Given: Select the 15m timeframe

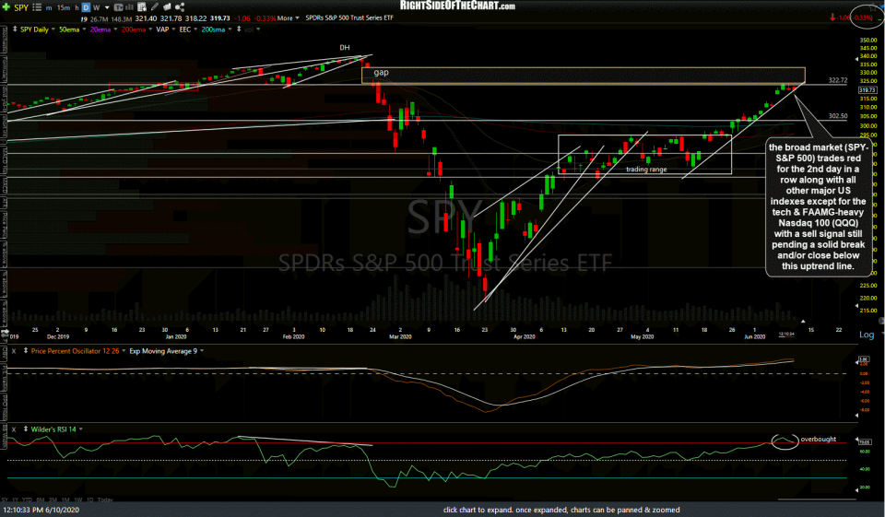Looking at the screenshot, I should click(64, 8).
